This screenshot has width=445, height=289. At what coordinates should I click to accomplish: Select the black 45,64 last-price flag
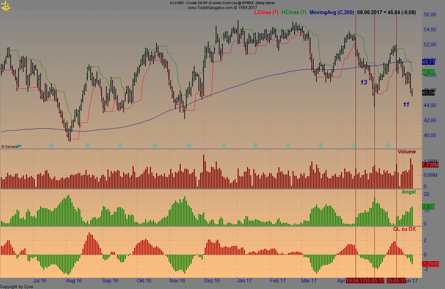click(x=429, y=93)
